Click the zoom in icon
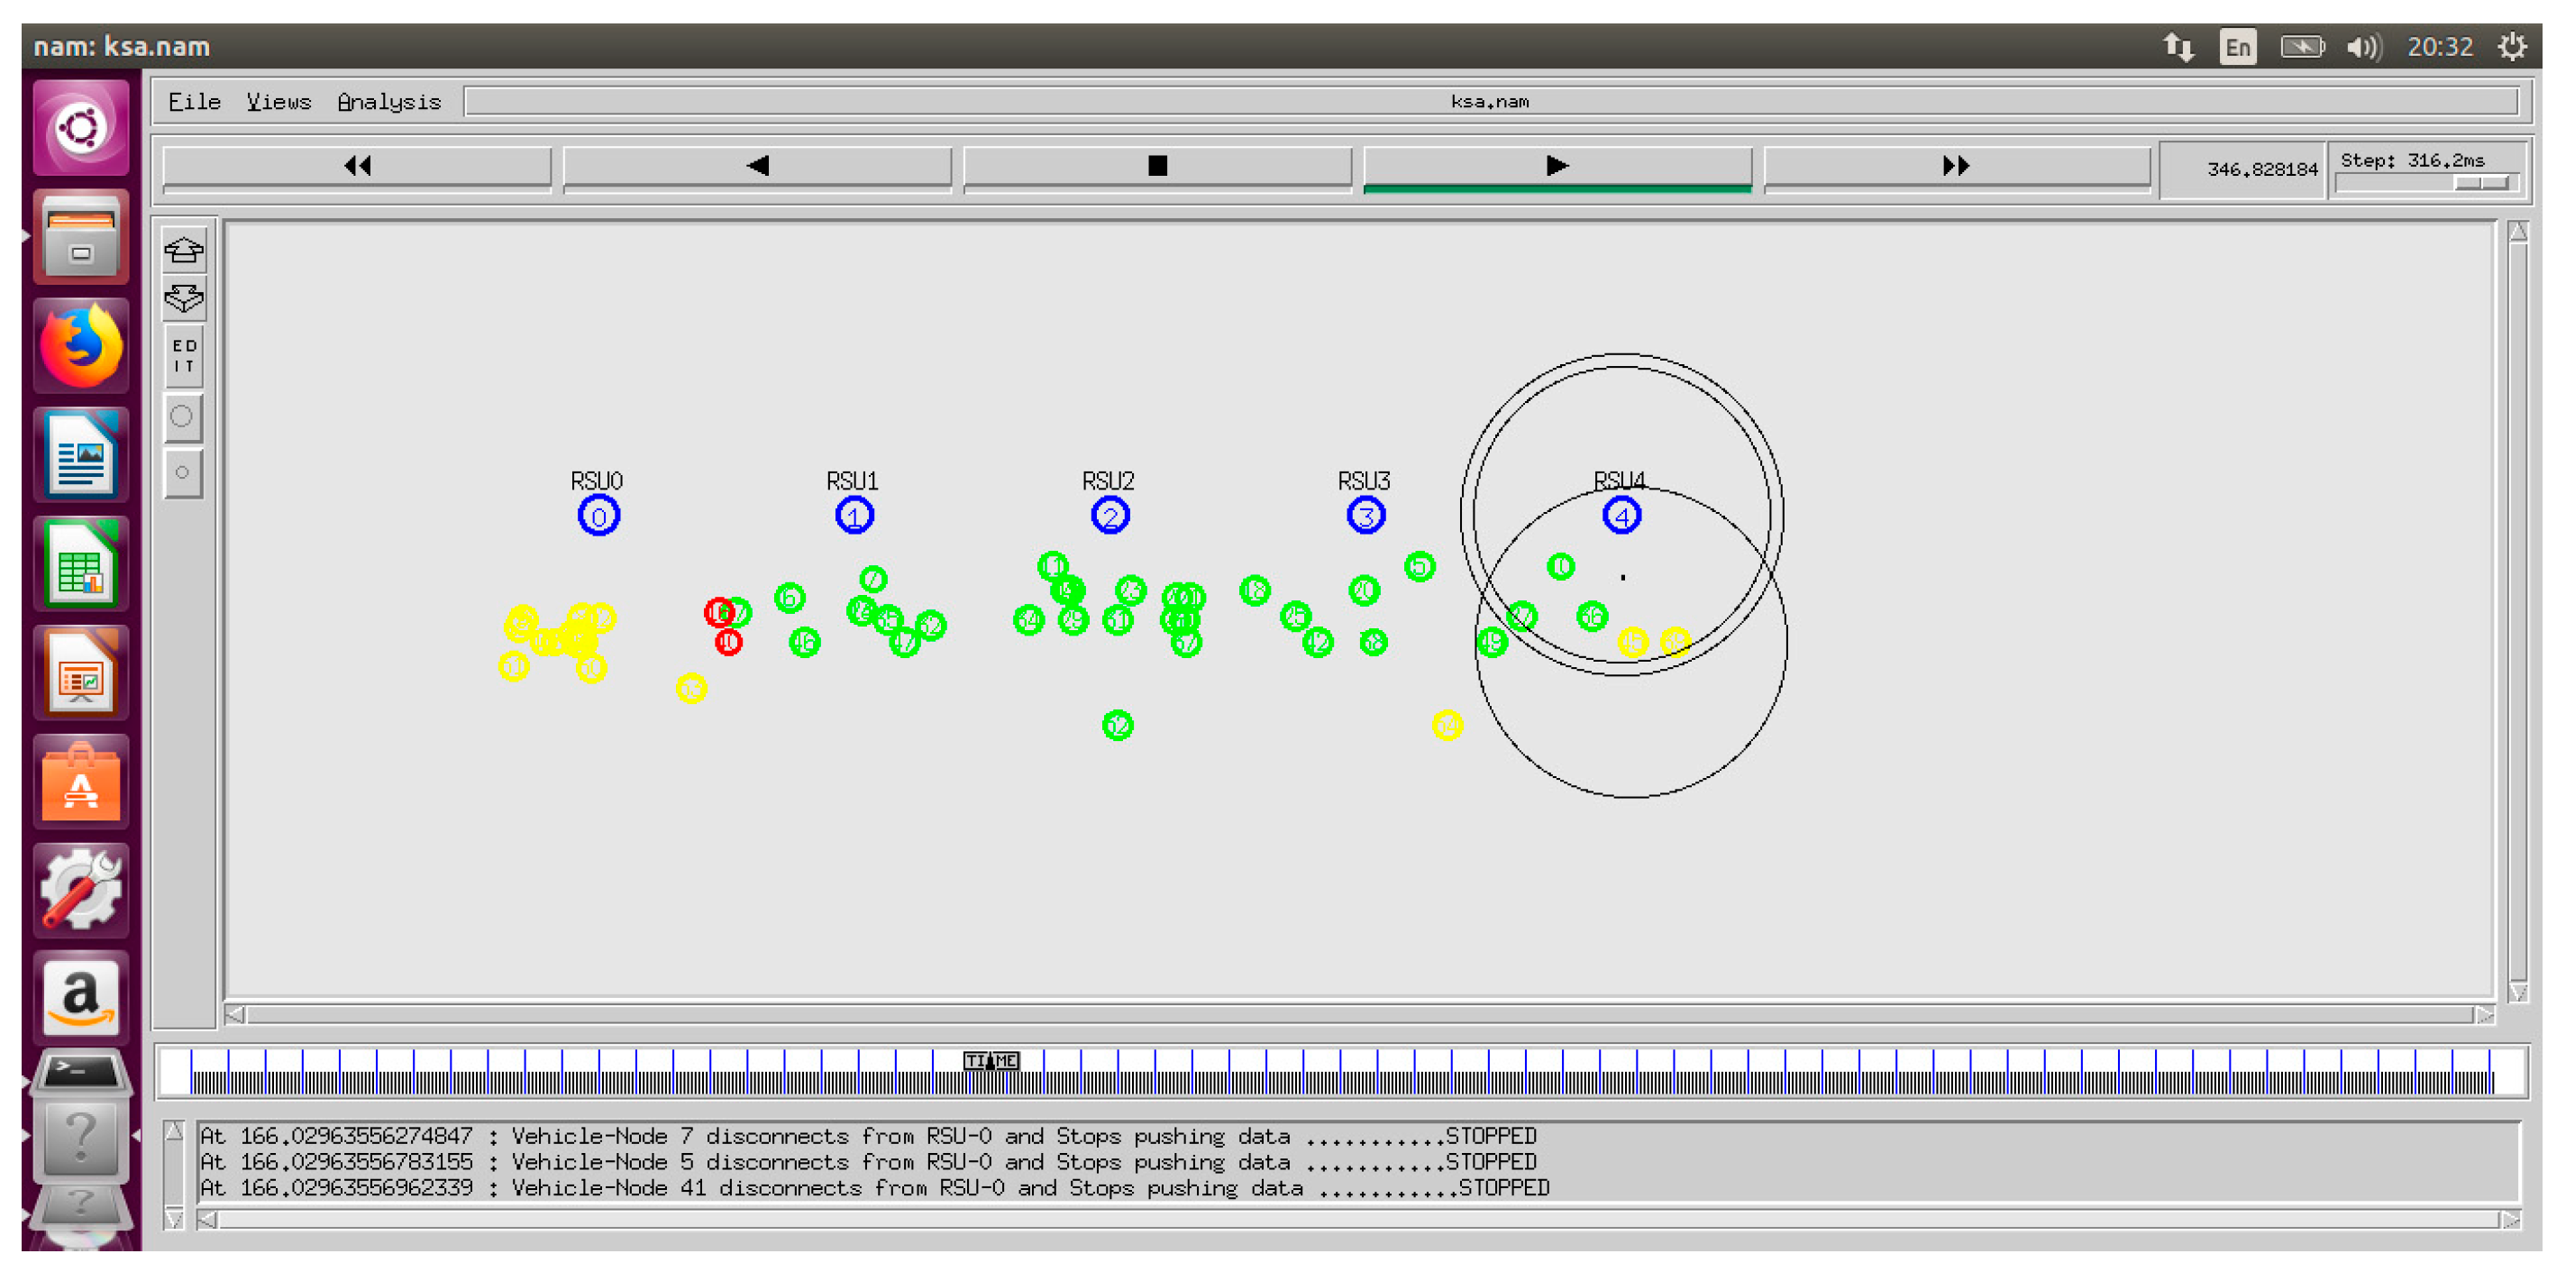 point(184,250)
